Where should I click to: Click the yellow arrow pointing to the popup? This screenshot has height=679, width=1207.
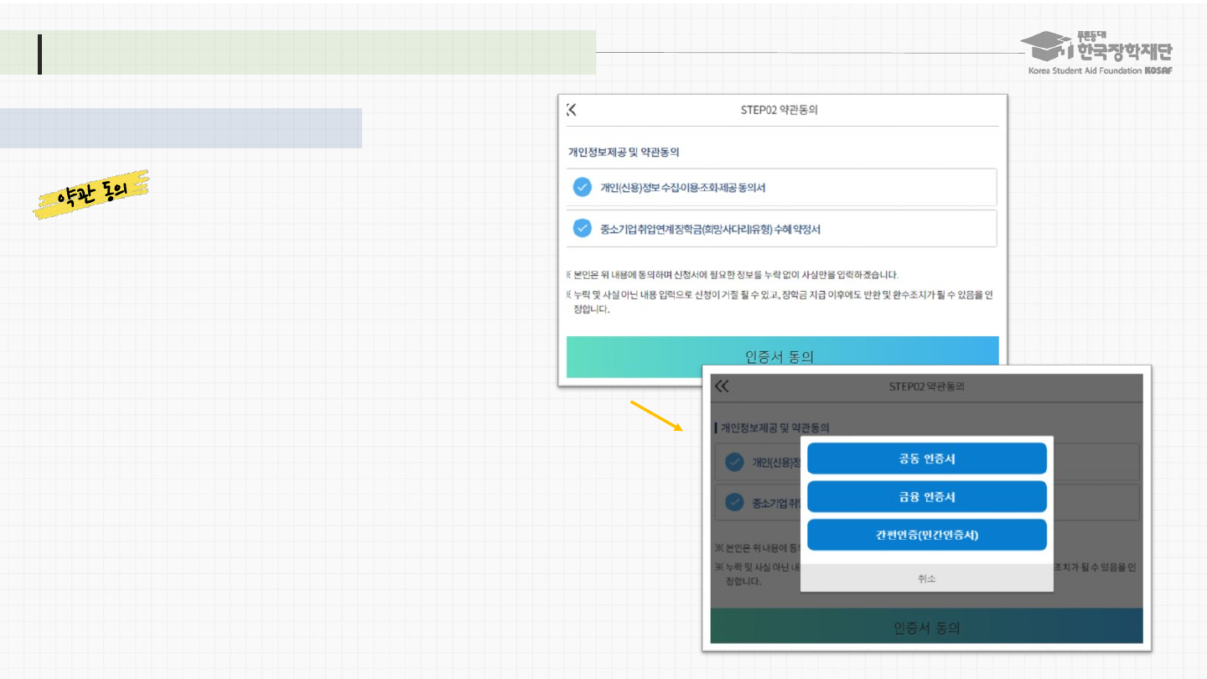(656, 416)
